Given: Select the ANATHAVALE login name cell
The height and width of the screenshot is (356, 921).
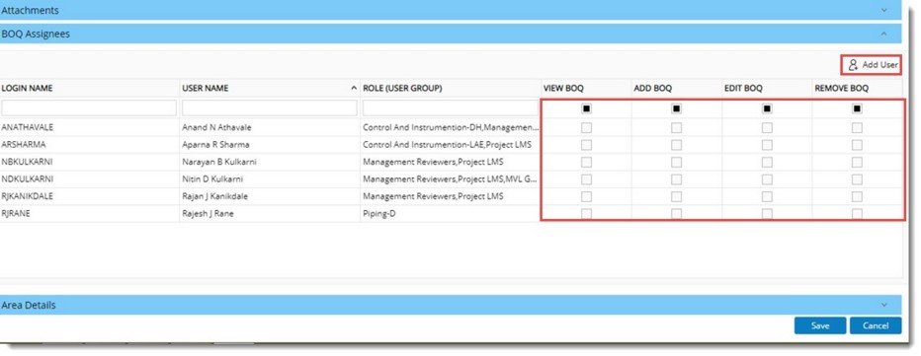Looking at the screenshot, I should (90, 127).
